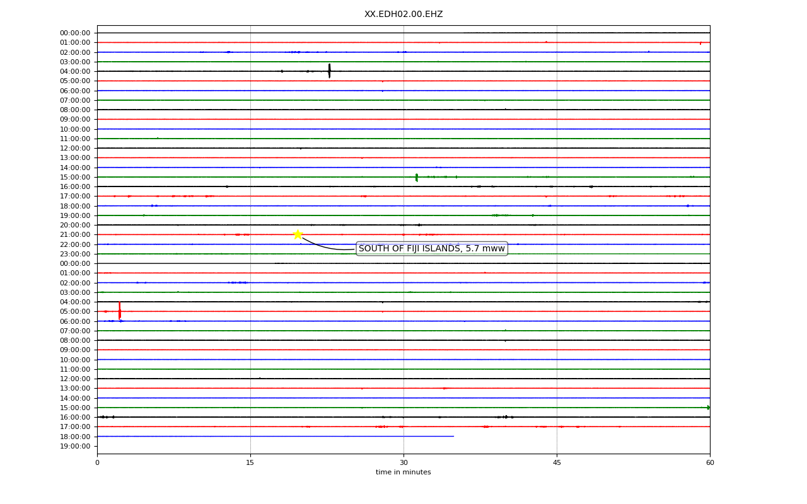This screenshot has width=807, height=504.
Task: Click the 60 tick label on x-axis
Action: (x=710, y=463)
